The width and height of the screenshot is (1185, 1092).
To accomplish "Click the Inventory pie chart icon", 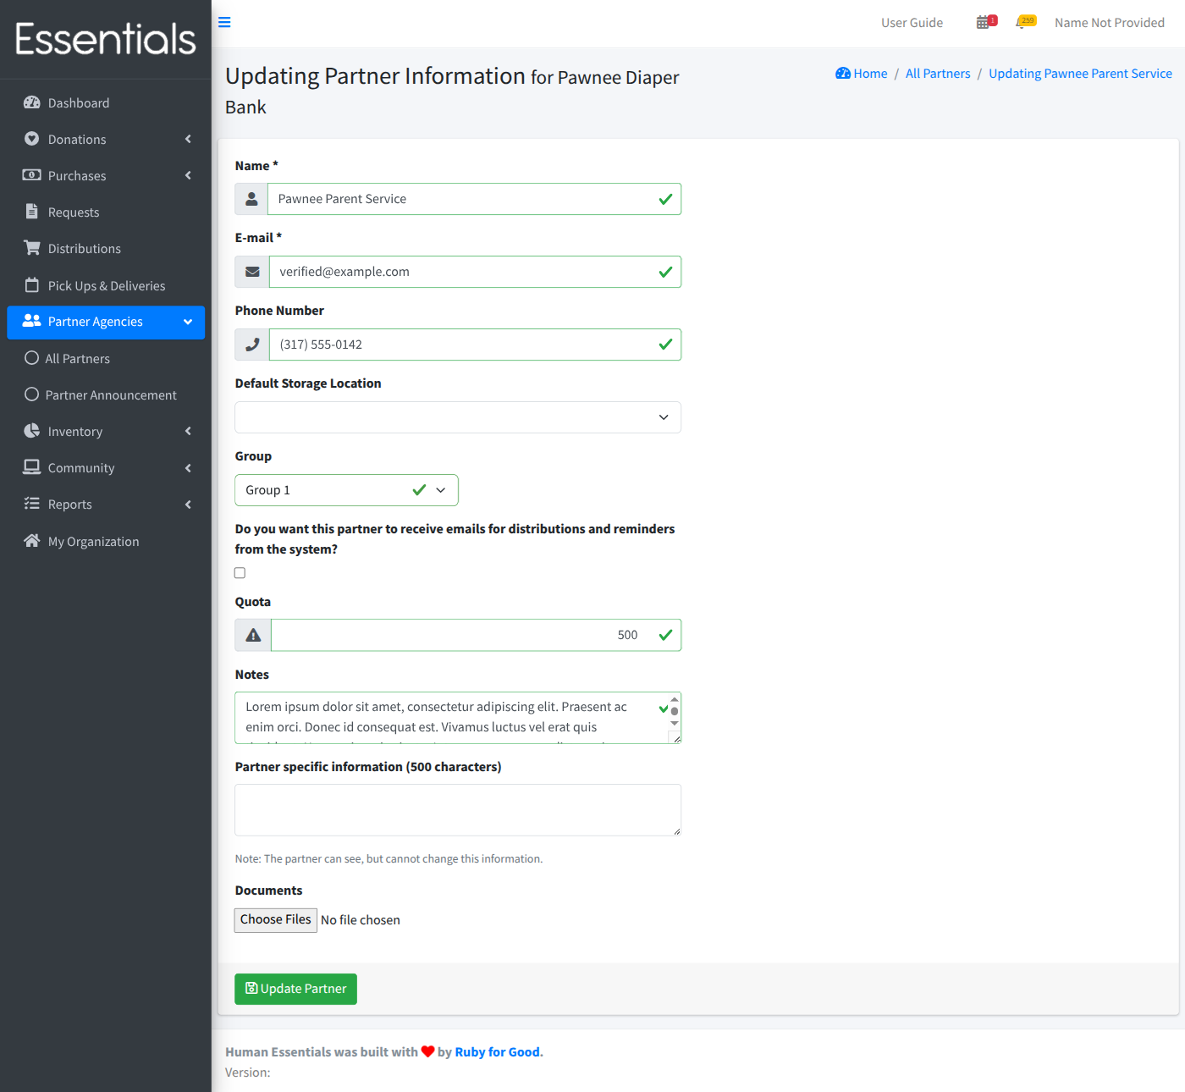I will pyautogui.click(x=32, y=431).
